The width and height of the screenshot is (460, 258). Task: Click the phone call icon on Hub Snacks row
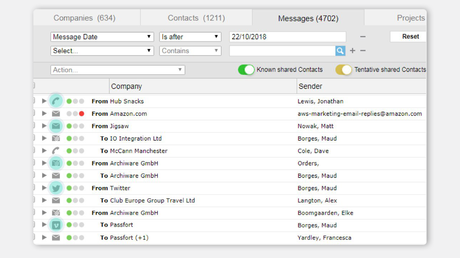(56, 101)
